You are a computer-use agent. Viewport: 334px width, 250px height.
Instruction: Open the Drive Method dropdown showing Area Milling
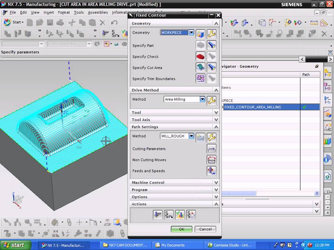184,99
